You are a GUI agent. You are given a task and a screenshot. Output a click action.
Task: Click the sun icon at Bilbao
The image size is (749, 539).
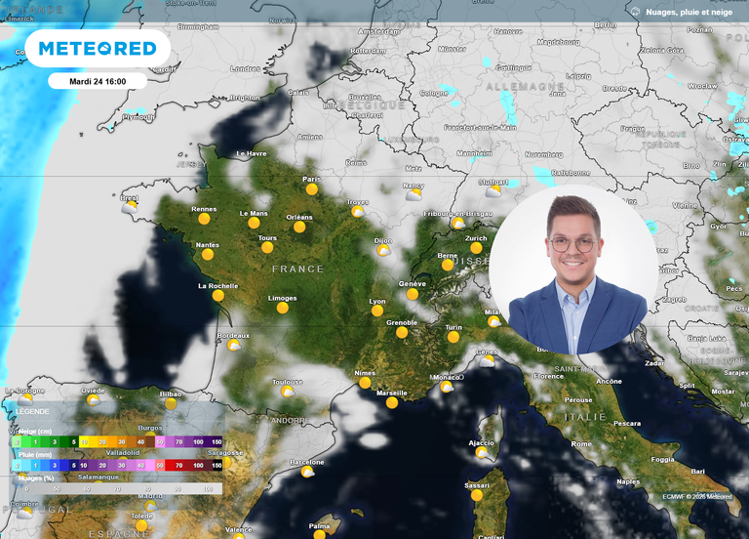(171, 402)
